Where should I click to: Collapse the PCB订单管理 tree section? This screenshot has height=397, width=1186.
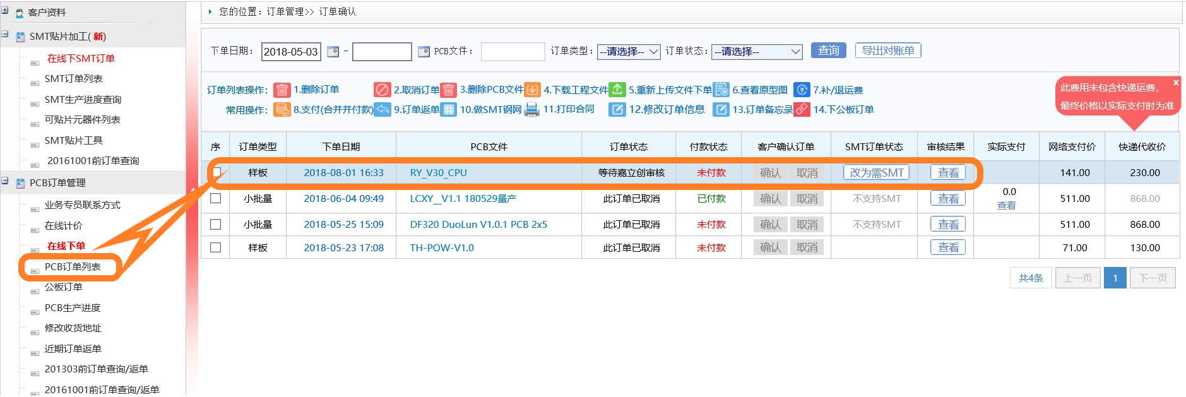pyautogui.click(x=5, y=182)
